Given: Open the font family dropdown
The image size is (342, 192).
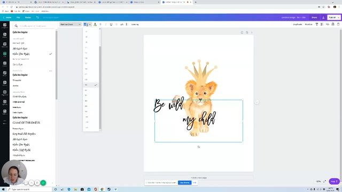Looking at the screenshot, I should tap(70, 25).
